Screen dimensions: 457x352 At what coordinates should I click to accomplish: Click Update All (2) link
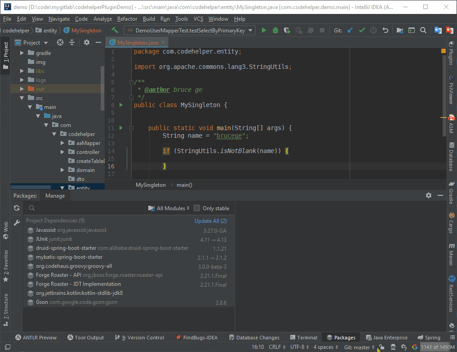tap(210, 221)
